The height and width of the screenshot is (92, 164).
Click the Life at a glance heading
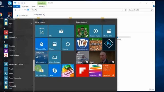(40, 22)
